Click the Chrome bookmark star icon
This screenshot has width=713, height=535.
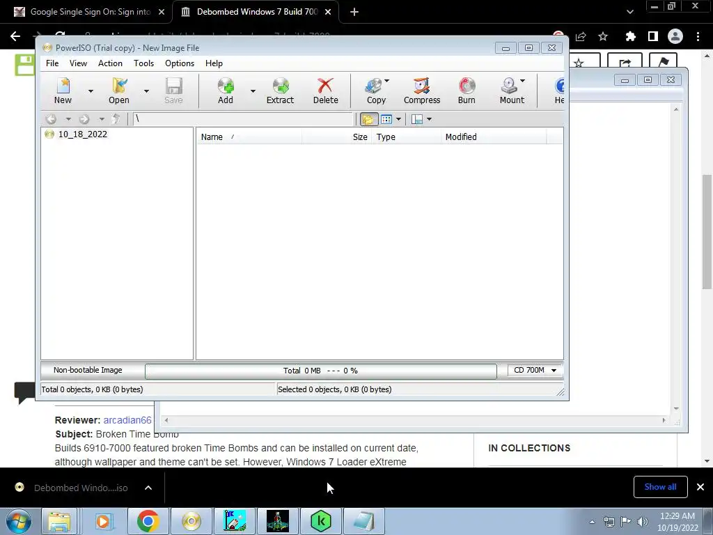coord(603,36)
